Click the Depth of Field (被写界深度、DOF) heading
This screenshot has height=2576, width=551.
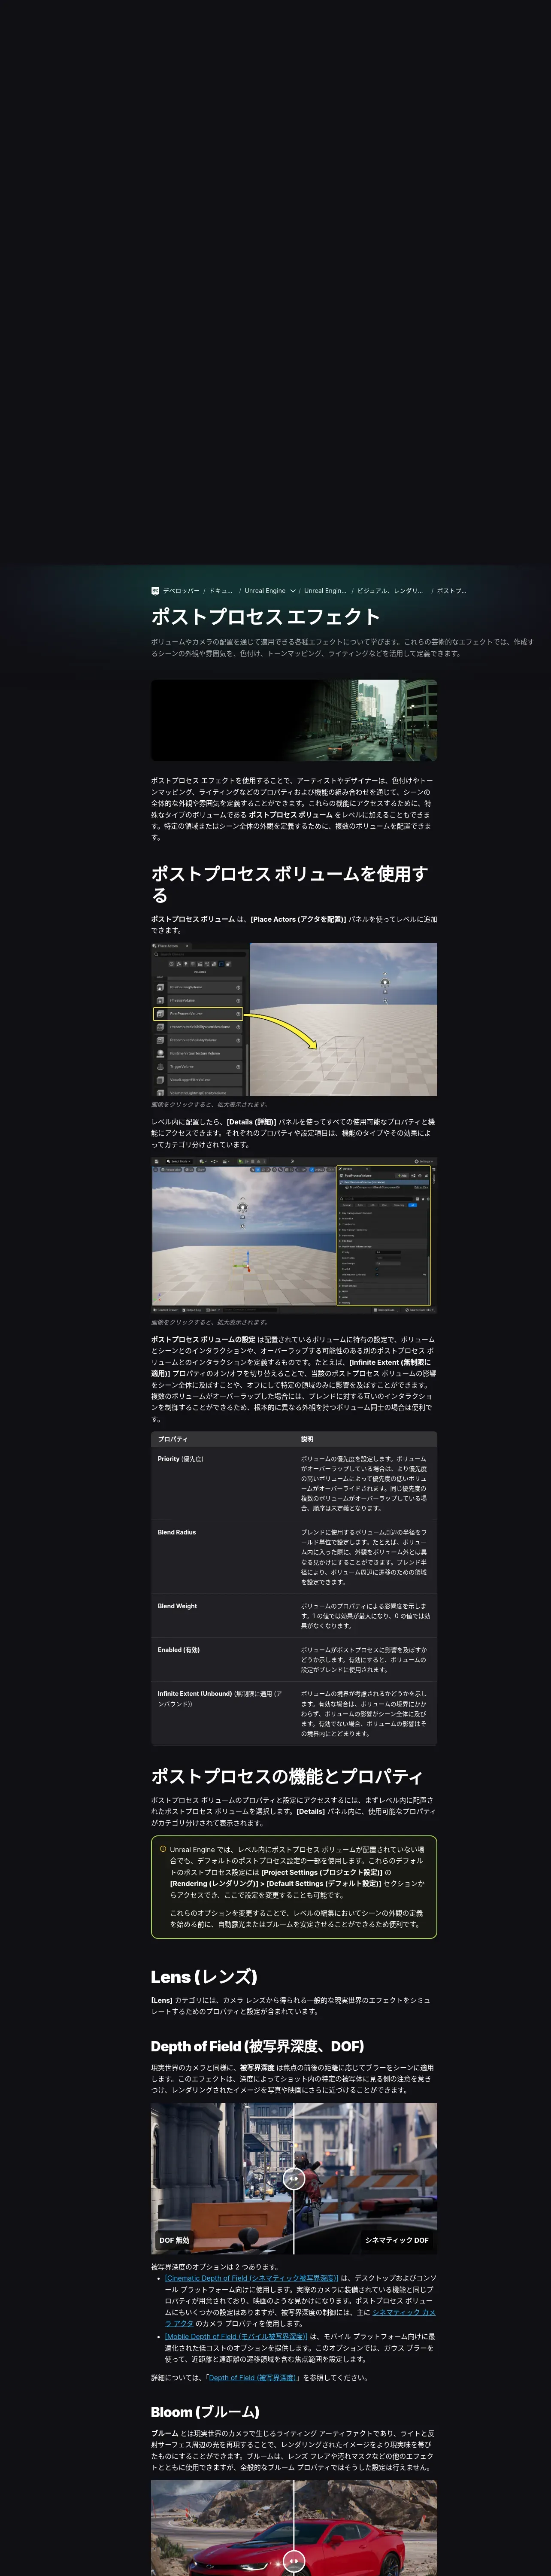[257, 2046]
